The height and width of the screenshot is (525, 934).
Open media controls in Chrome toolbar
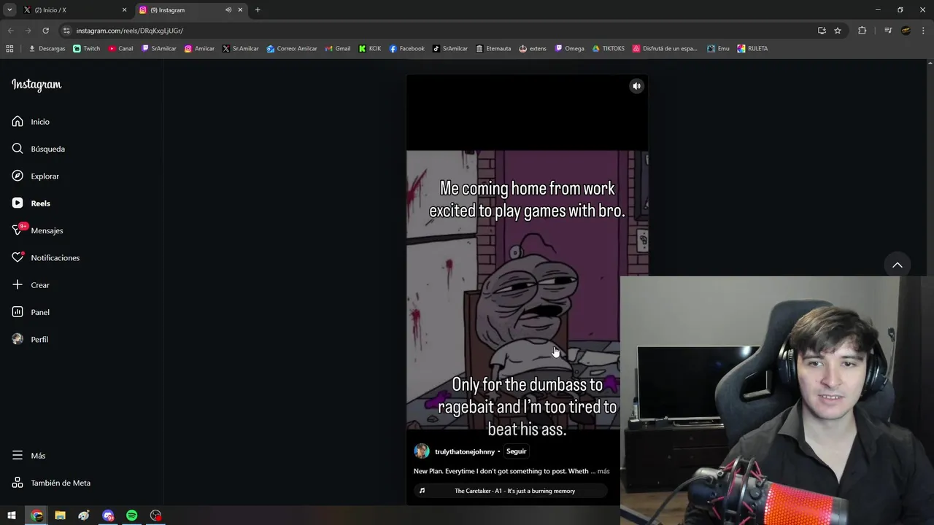(888, 31)
